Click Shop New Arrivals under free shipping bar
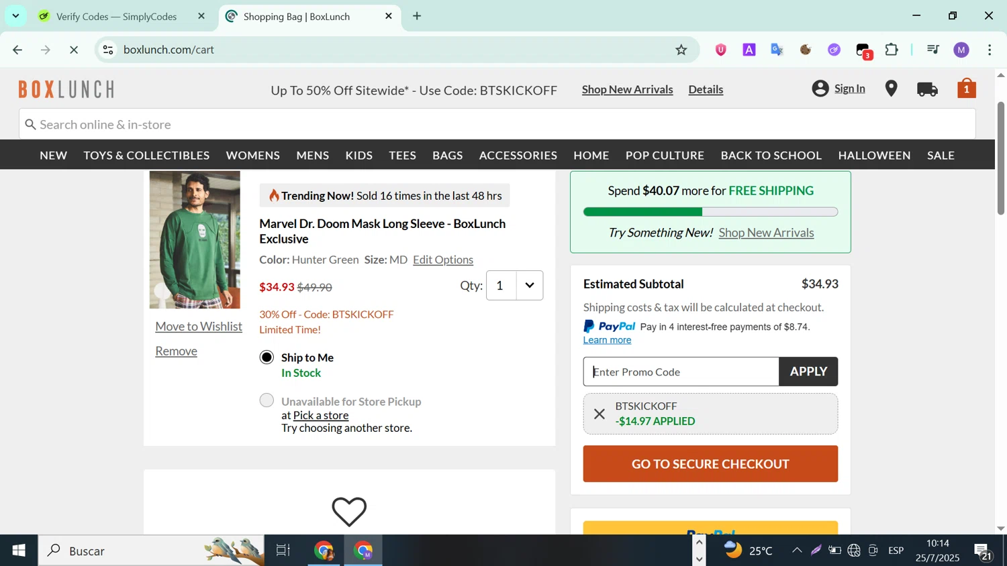This screenshot has height=566, width=1007. click(x=766, y=233)
